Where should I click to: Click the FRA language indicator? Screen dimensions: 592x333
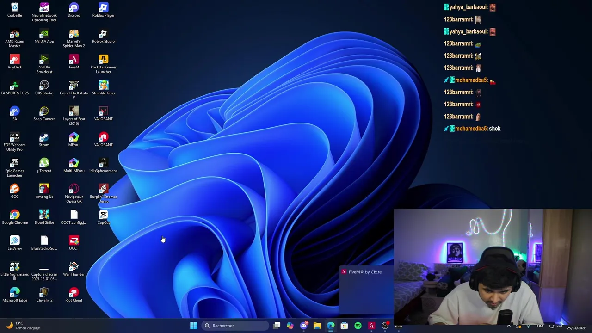click(540, 326)
